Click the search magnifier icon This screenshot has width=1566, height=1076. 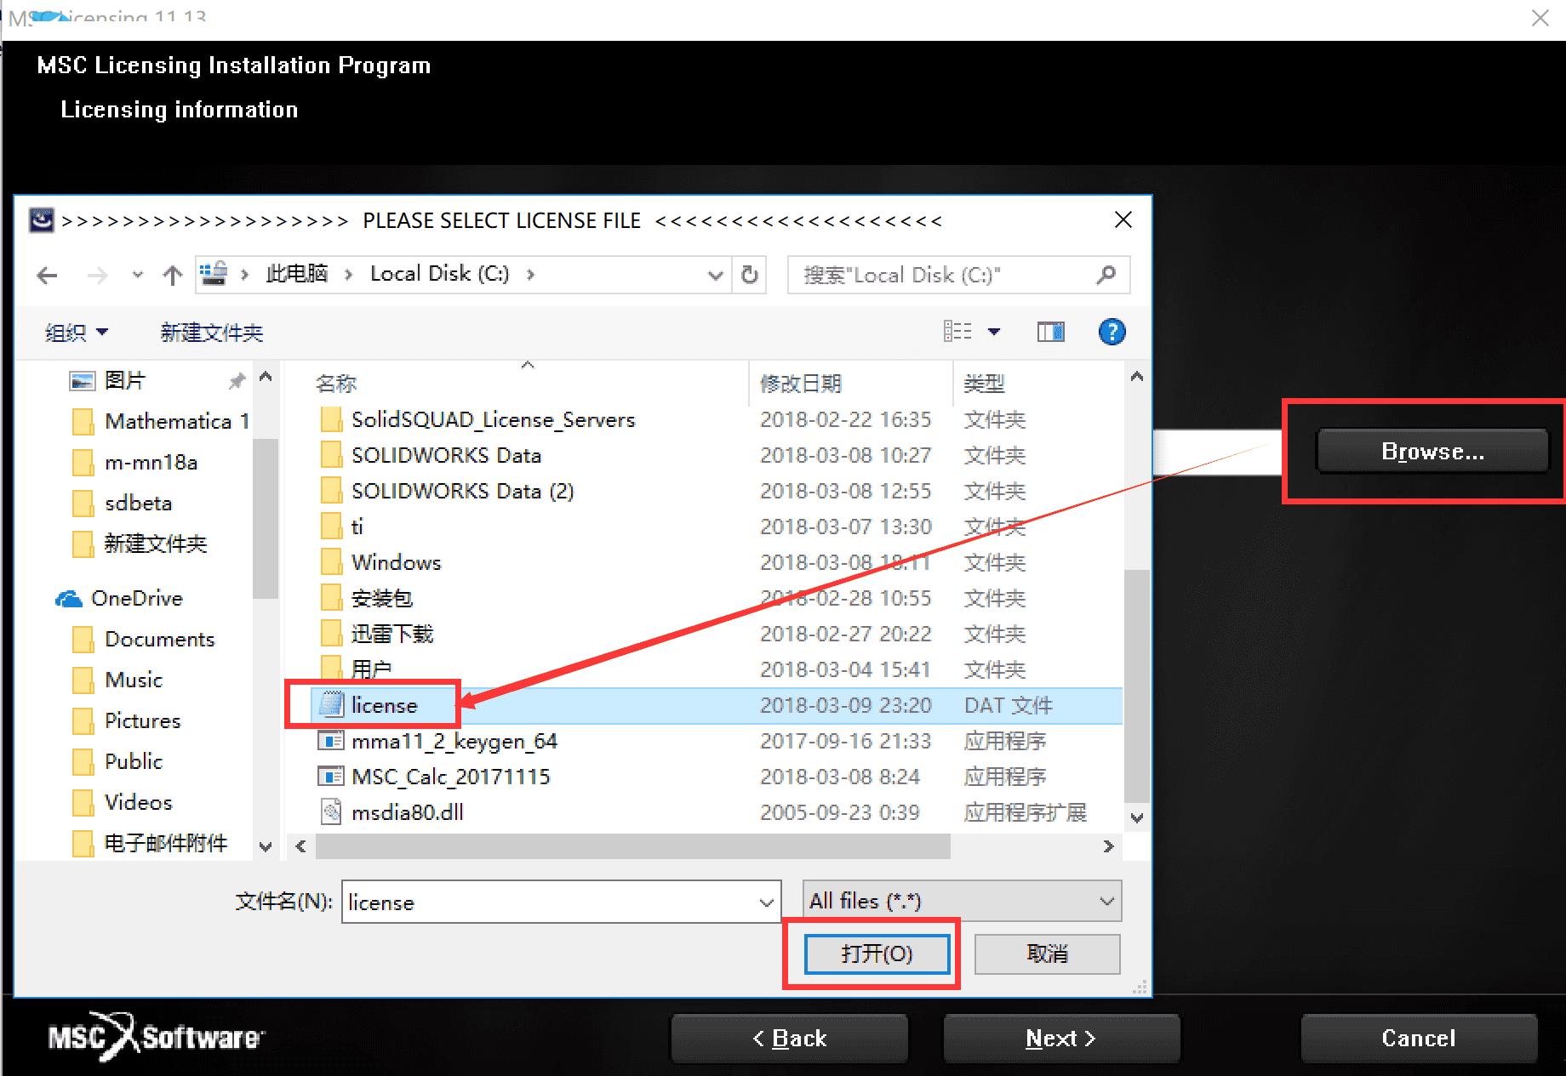[x=1106, y=275]
